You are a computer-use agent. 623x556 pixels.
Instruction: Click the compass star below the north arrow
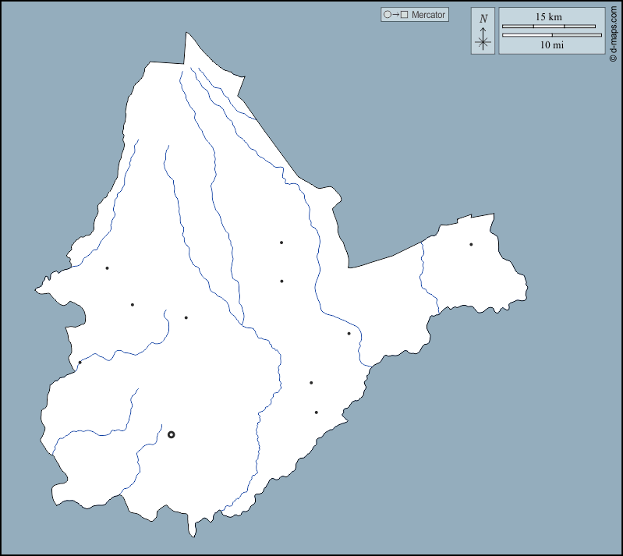pos(483,42)
